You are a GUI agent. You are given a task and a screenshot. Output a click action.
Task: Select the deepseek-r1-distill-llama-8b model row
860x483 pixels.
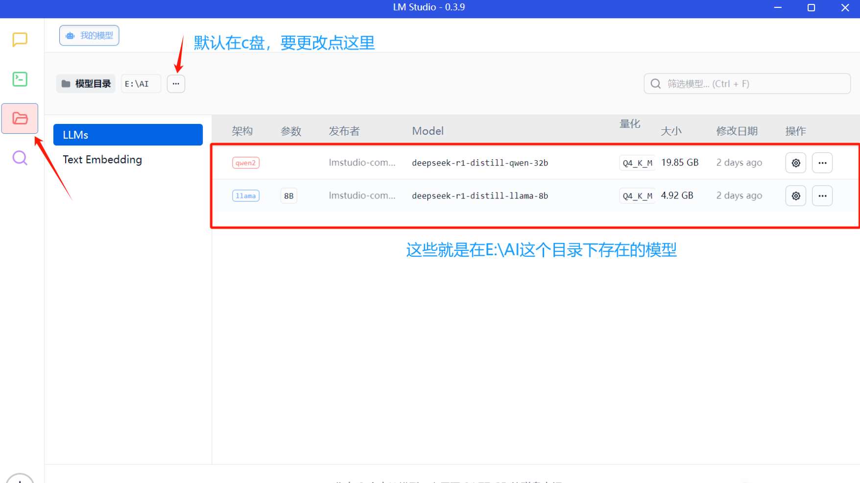click(x=479, y=196)
